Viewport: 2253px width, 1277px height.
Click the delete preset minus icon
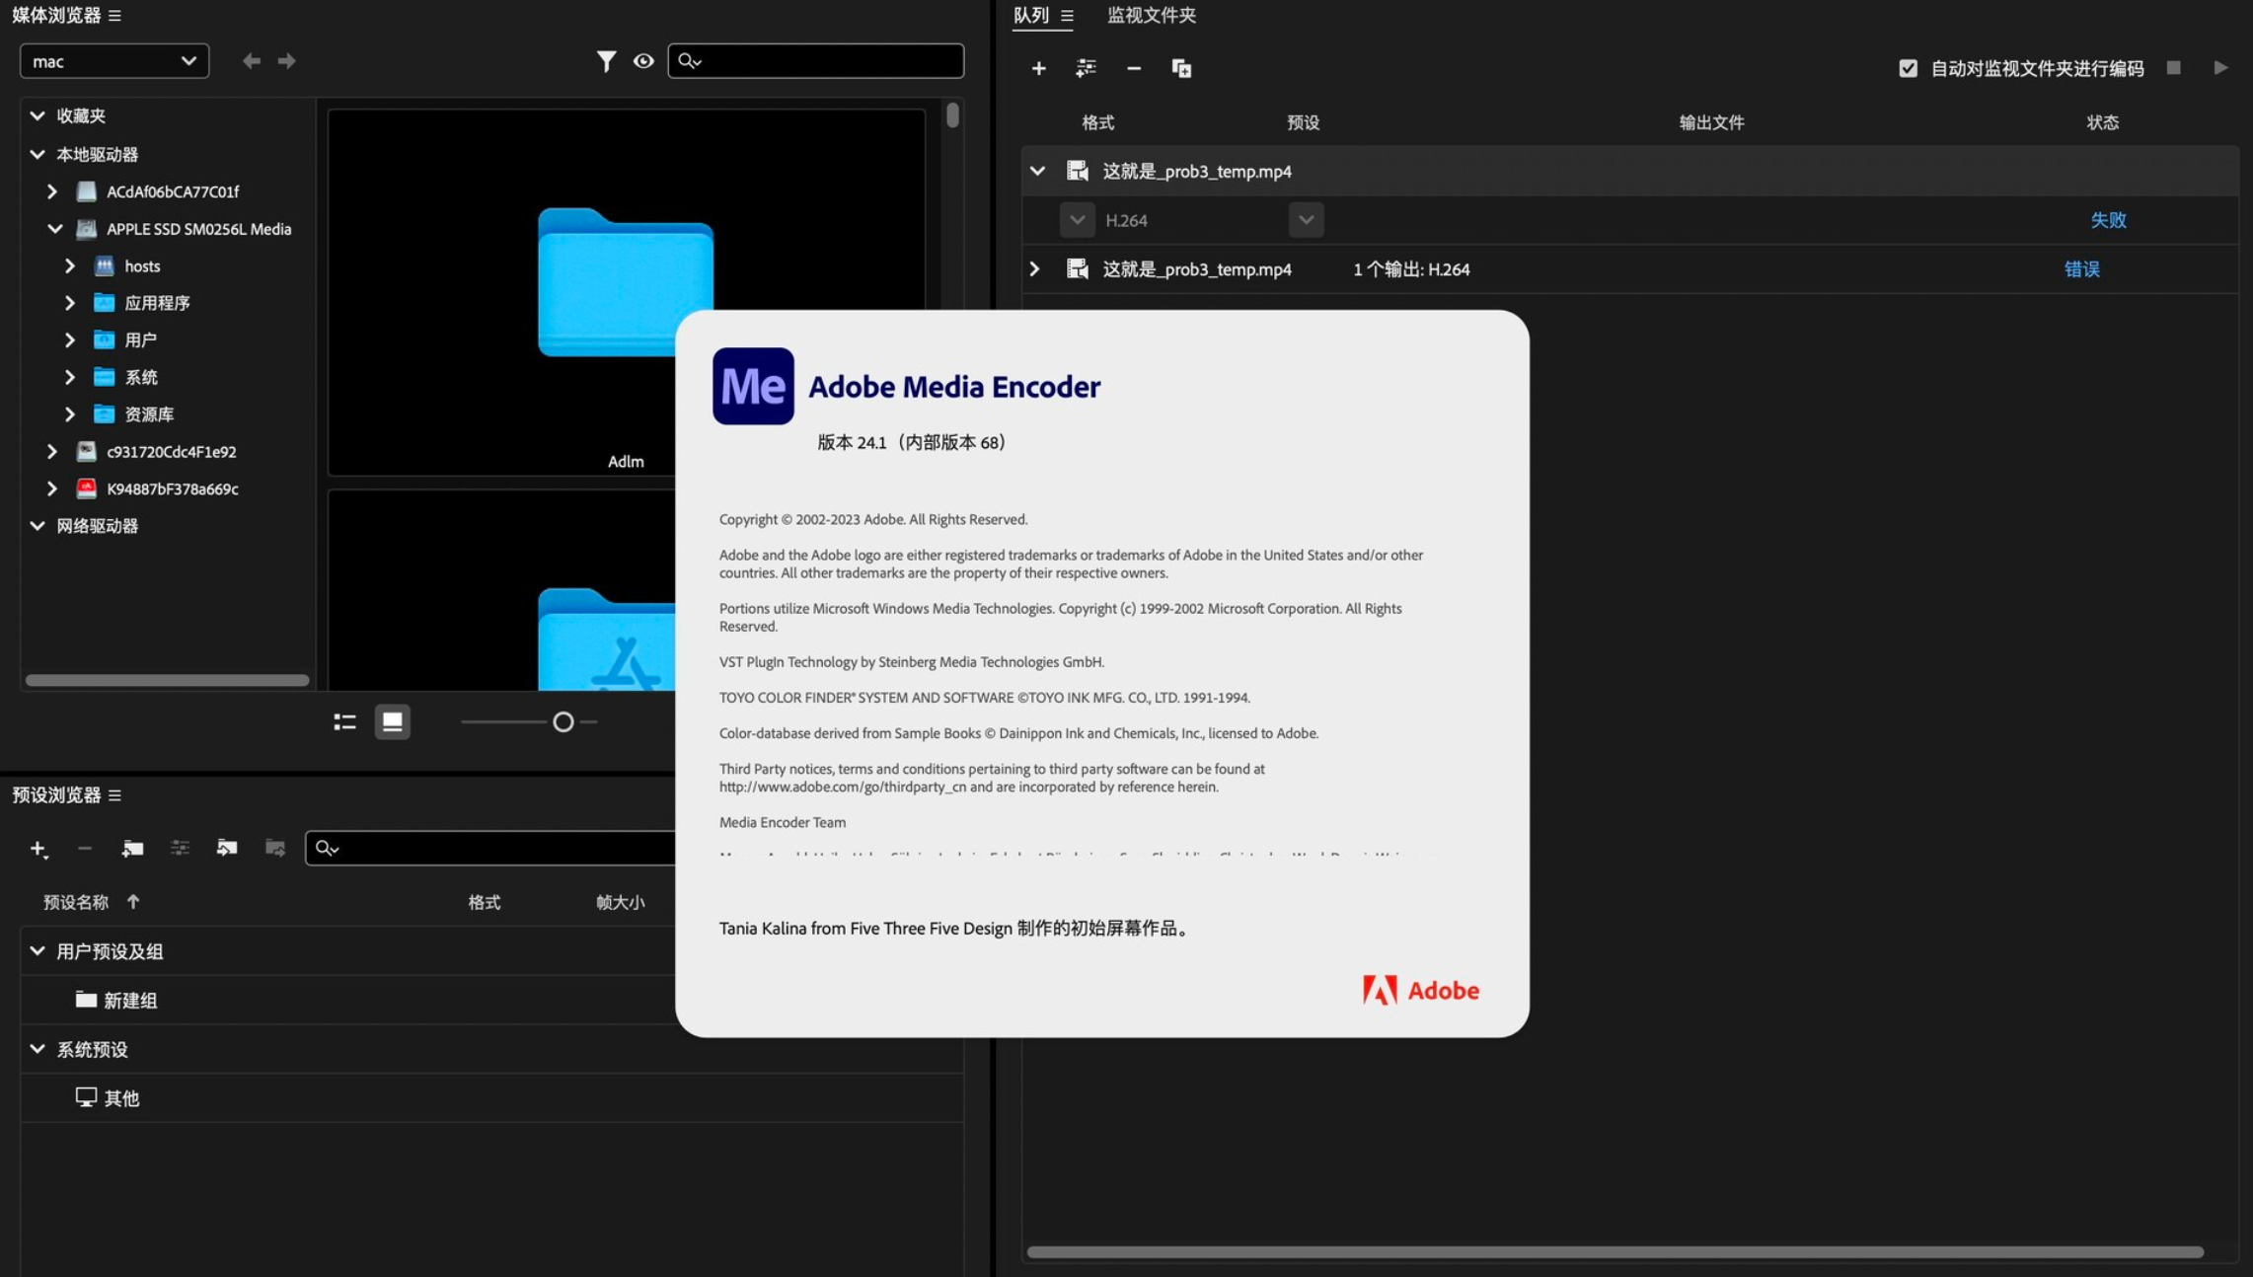pyautogui.click(x=85, y=849)
